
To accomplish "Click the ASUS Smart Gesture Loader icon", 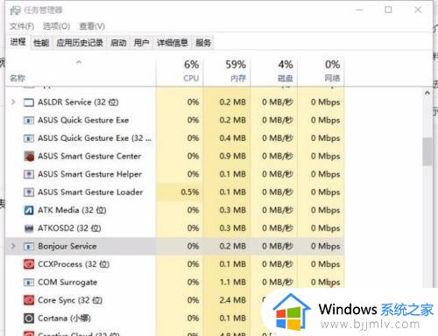I will (x=29, y=192).
